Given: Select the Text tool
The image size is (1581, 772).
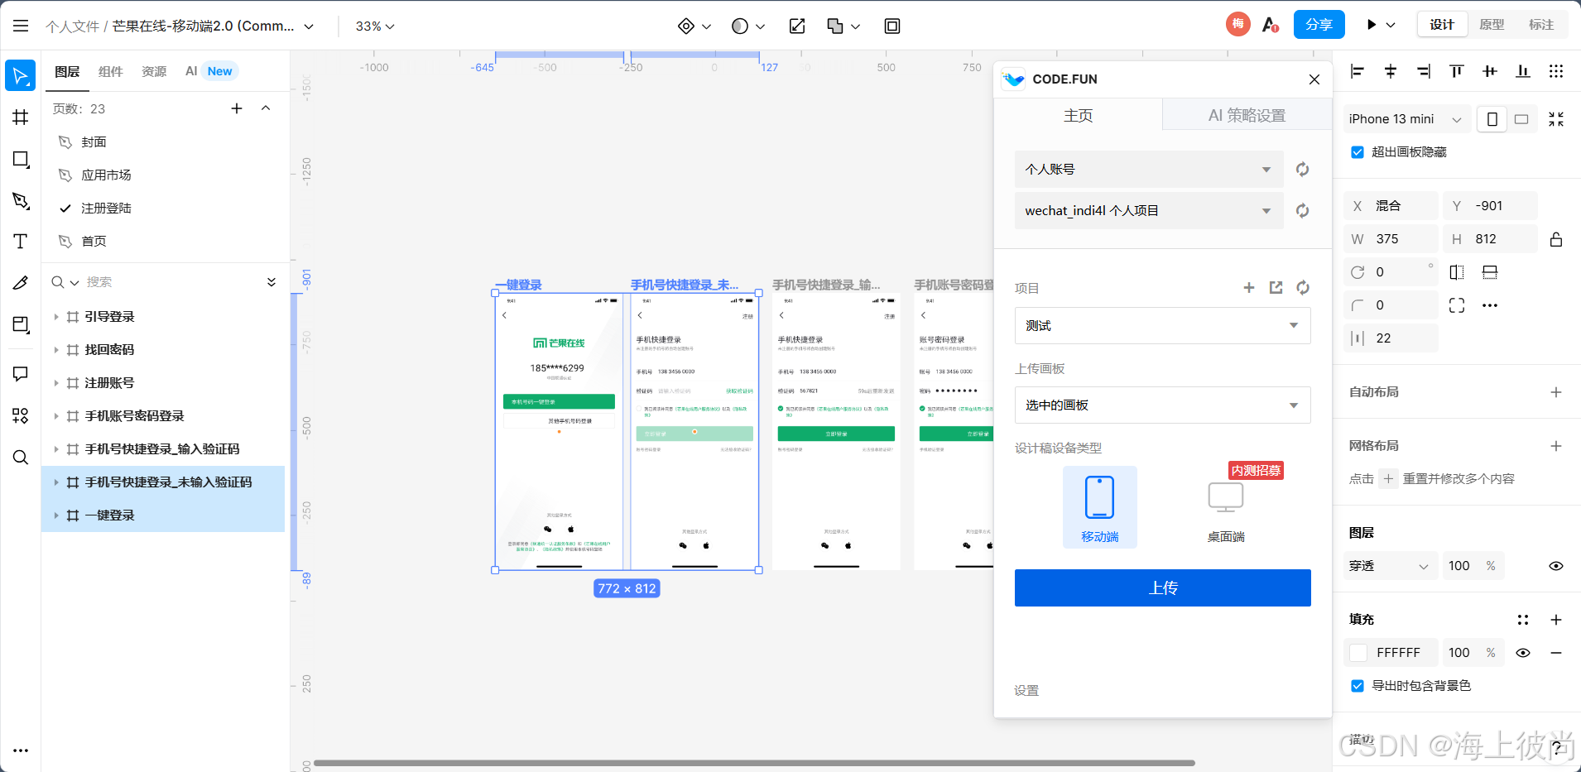Looking at the screenshot, I should [x=20, y=242].
